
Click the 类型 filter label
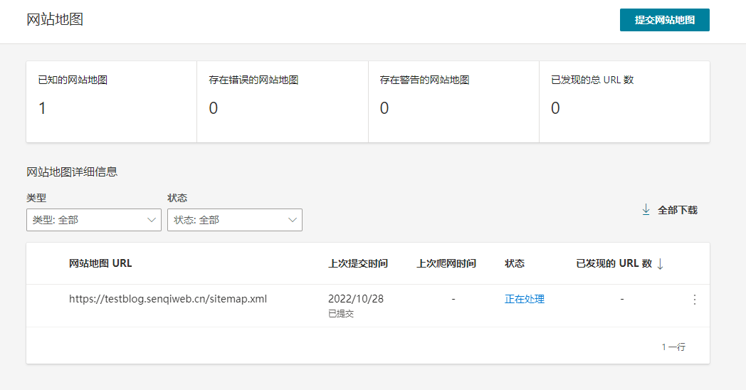click(36, 198)
